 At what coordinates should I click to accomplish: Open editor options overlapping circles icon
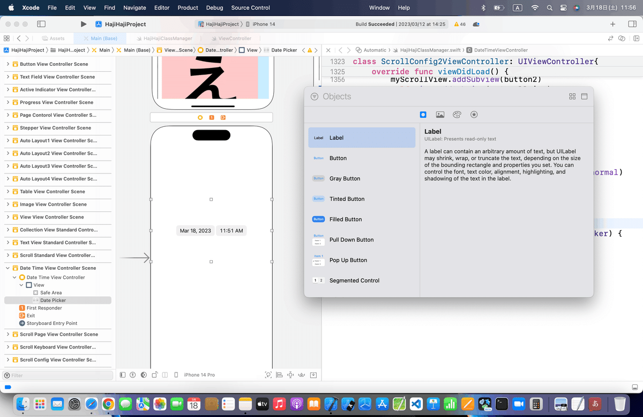(622, 39)
